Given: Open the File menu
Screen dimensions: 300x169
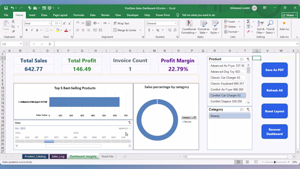Looking at the screenshot, I should point(6,15).
